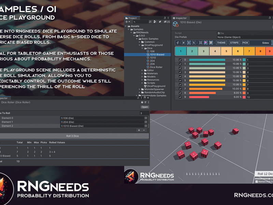Open the DicePlayground scene asset in Project tree
Screen dimensions: 273x205
tap(155, 86)
